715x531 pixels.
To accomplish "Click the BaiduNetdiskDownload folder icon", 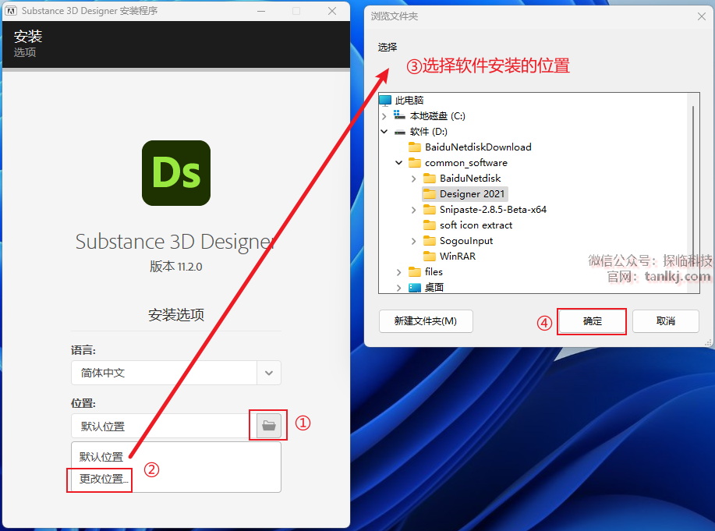I will point(415,147).
